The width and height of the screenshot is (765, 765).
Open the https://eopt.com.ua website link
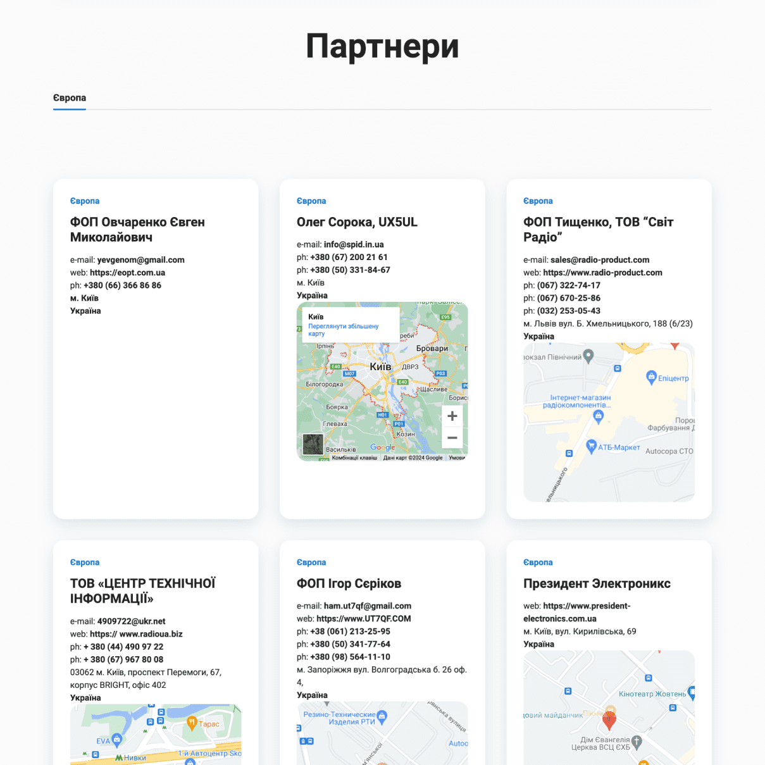tap(127, 273)
